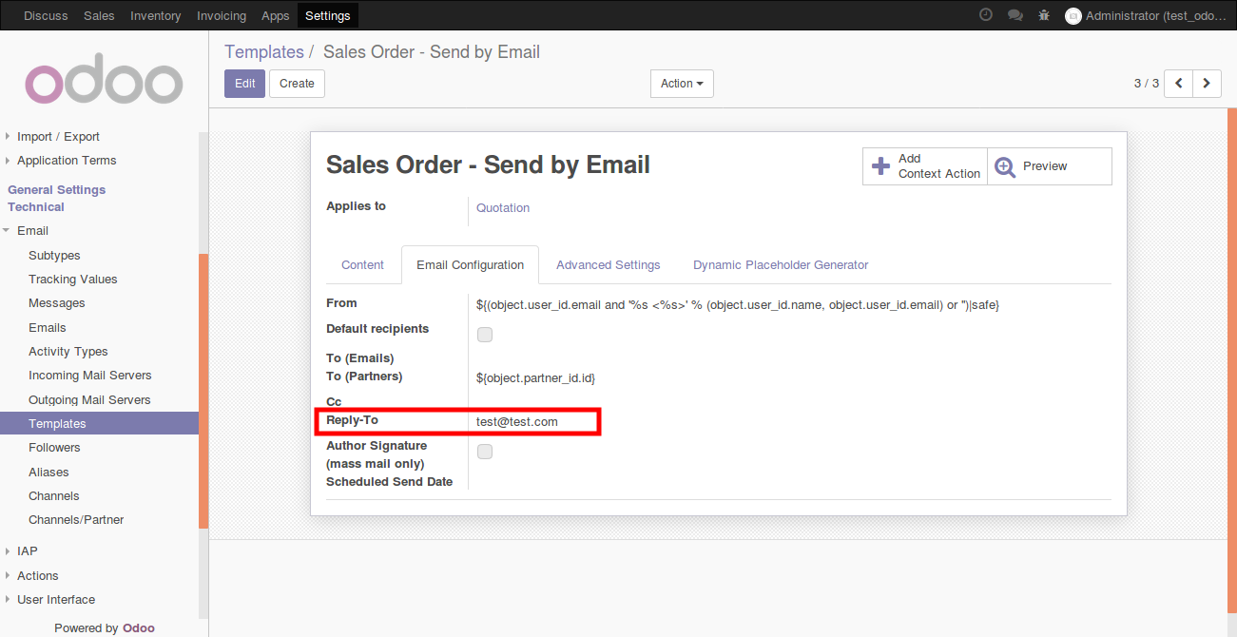Viewport: 1237px width, 637px height.
Task: Click the Odoo logo in sidebar
Action: [x=104, y=84]
